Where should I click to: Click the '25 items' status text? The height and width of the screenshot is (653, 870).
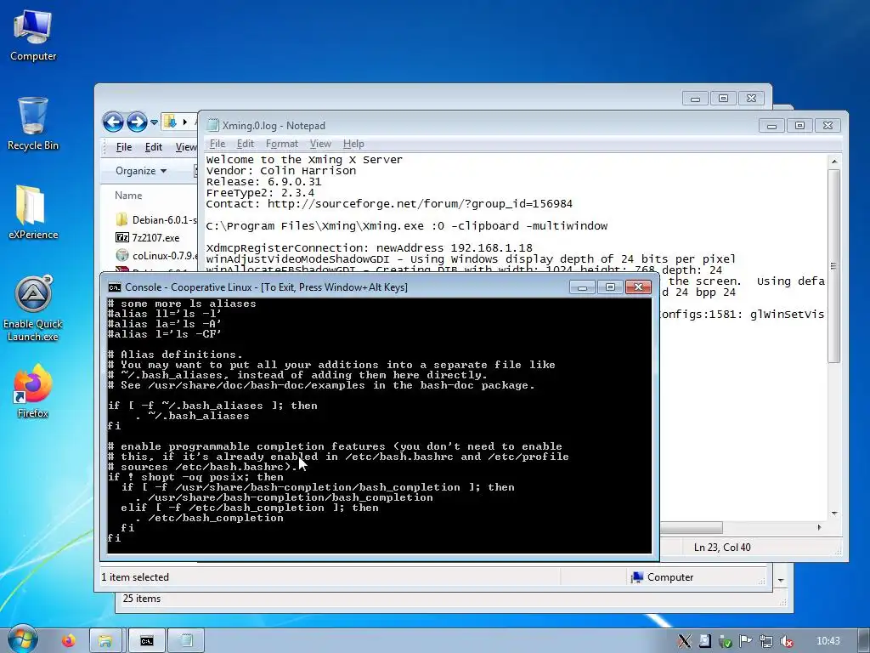[142, 599]
